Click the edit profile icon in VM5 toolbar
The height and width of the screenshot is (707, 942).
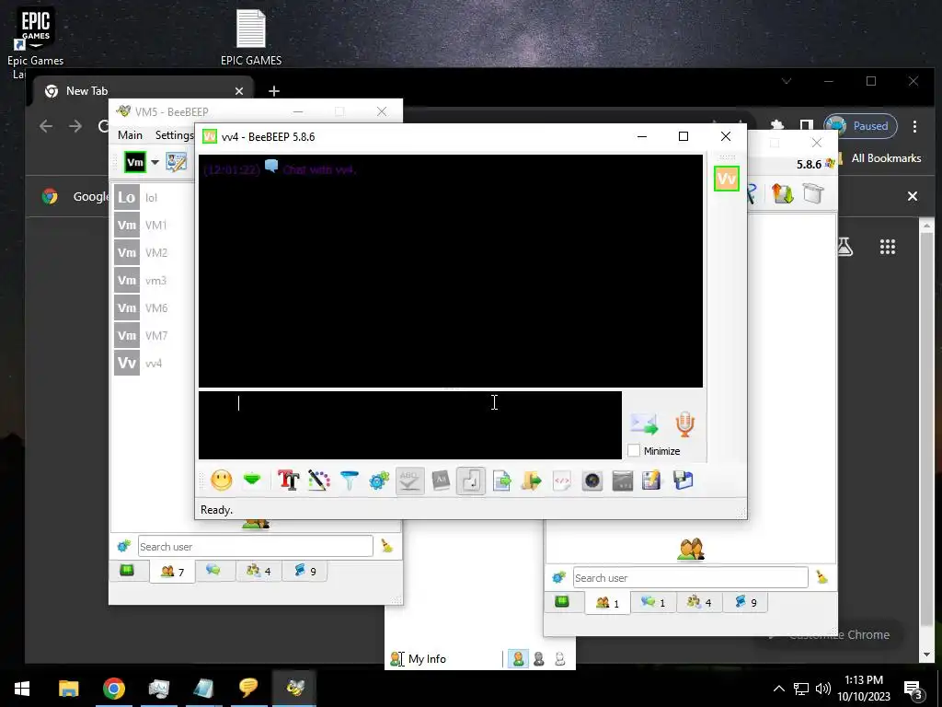pos(176,162)
